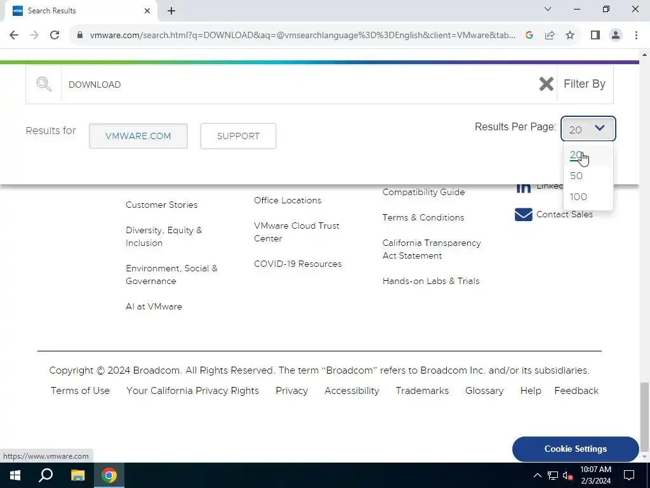The width and height of the screenshot is (650, 488).
Task: Click the padlock site info icon
Action: [80, 35]
